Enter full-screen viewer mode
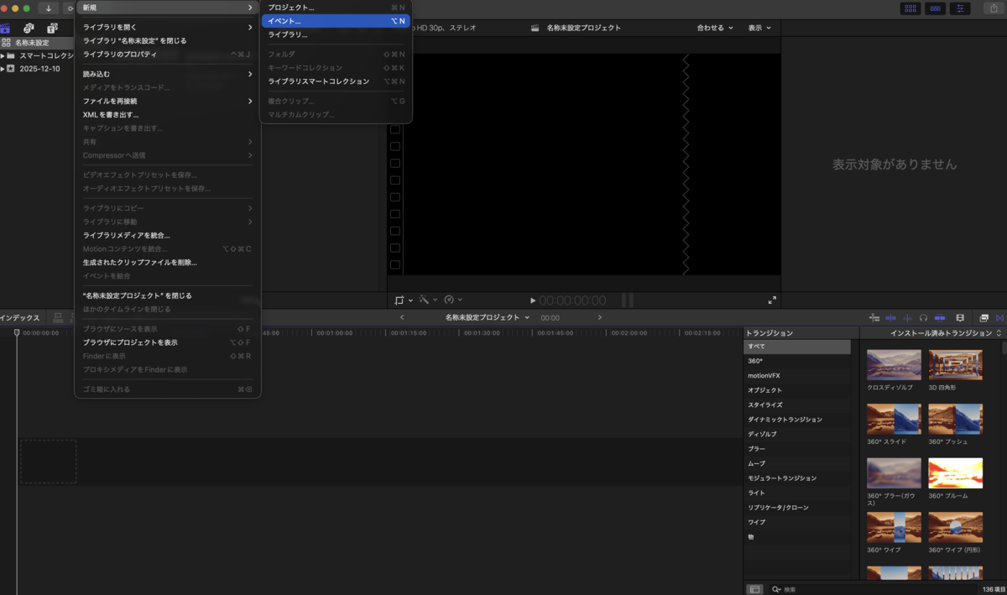This screenshot has width=1007, height=595. [x=772, y=300]
